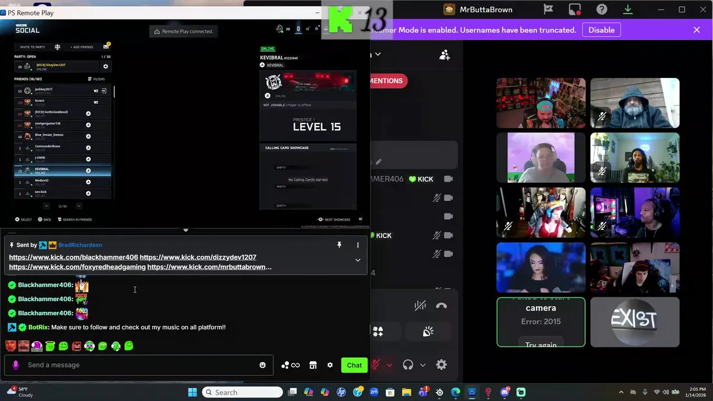The height and width of the screenshot is (401, 713).
Task: Disable Discord Streamer Mode
Action: (602, 30)
